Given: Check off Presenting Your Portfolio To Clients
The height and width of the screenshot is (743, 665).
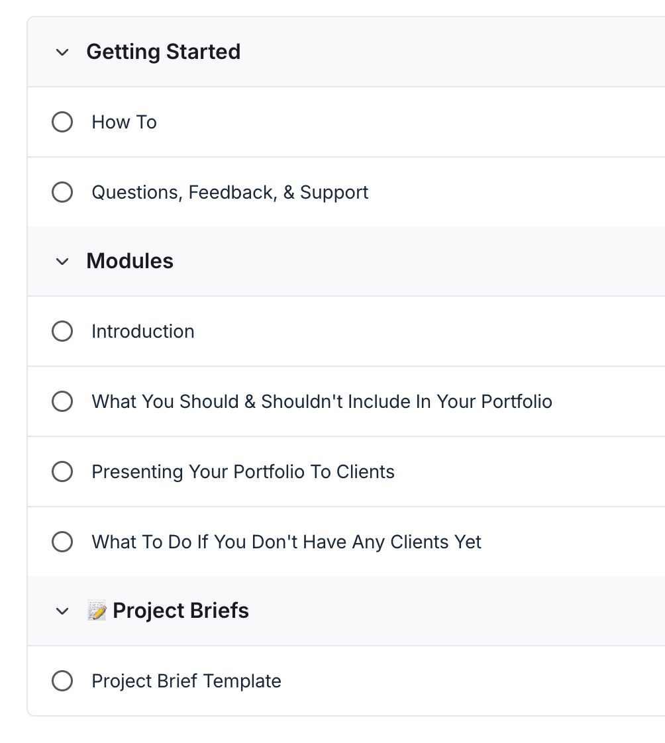Looking at the screenshot, I should click(62, 471).
